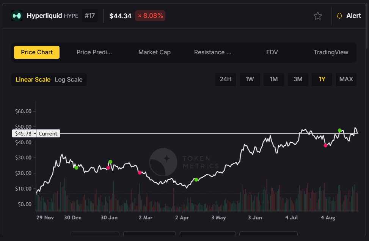Click the 8.08% change badge
369x241 pixels.
pyautogui.click(x=150, y=16)
